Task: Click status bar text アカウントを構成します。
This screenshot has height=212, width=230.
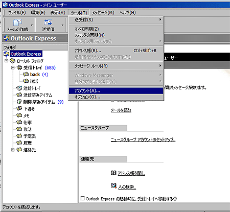Action: point(21,207)
